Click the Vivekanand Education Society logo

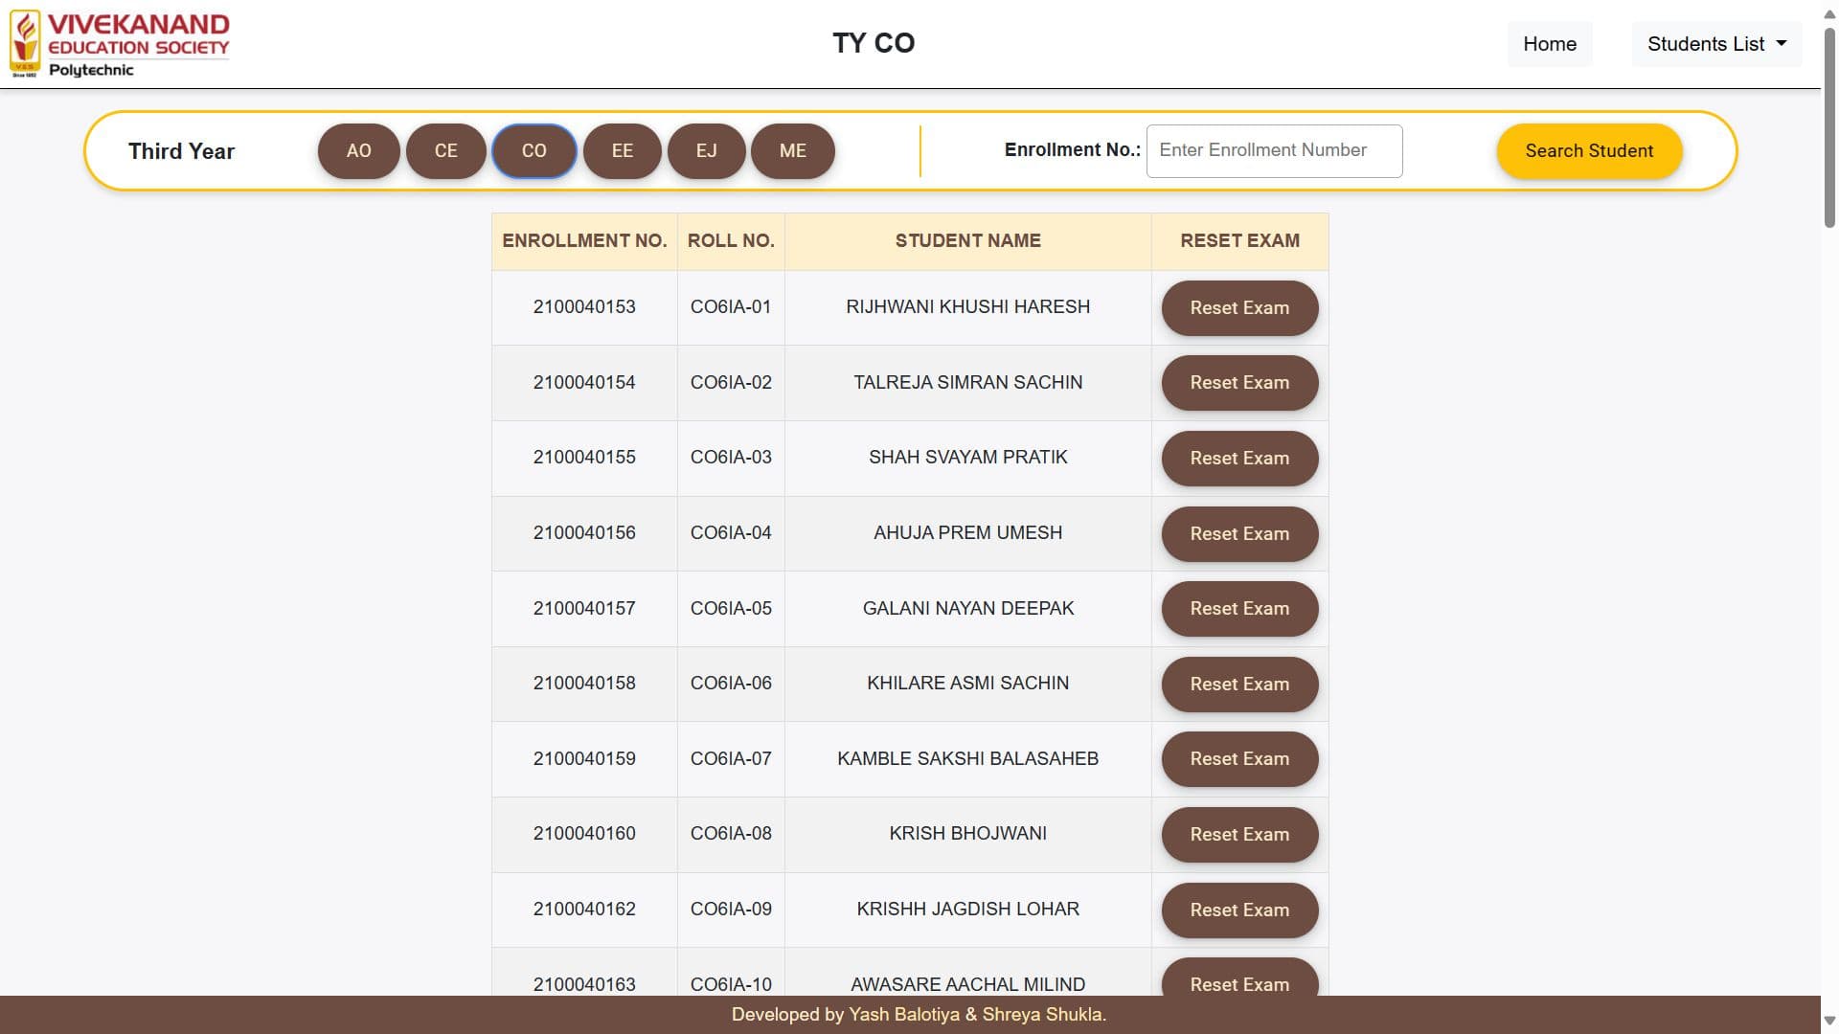coord(120,42)
